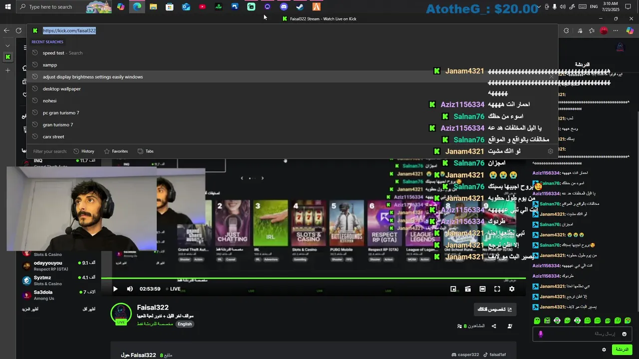Open the Windows notification center

[x=628, y=6]
